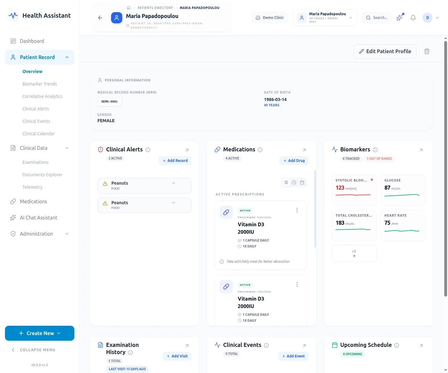This screenshot has height=373, width=448.
Task: Switch medications to calendar view
Action: click(302, 182)
